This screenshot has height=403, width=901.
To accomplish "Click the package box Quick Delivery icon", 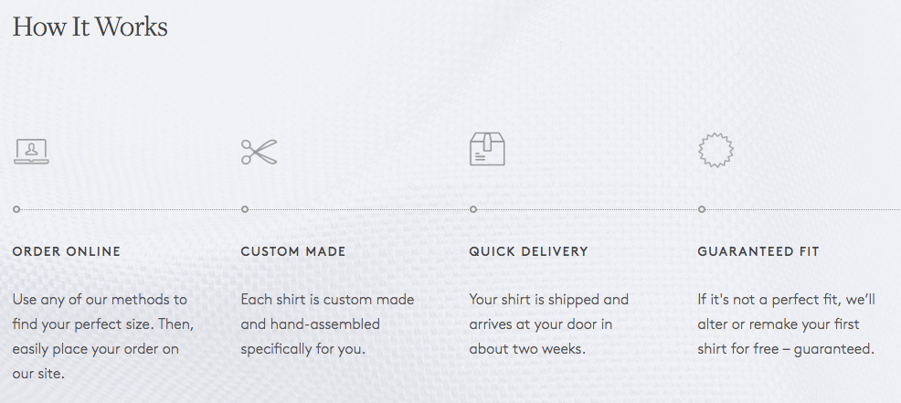I will [487, 149].
